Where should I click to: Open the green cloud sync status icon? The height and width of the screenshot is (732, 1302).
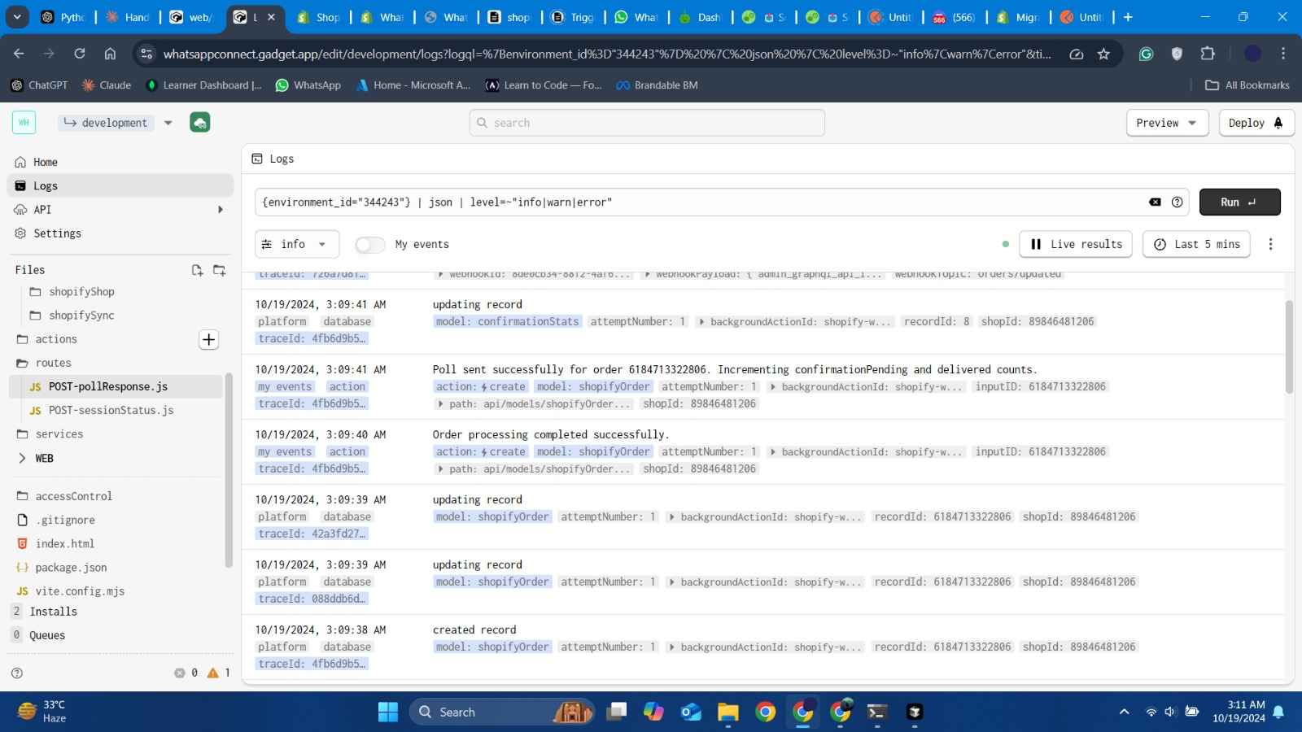[x=200, y=123]
